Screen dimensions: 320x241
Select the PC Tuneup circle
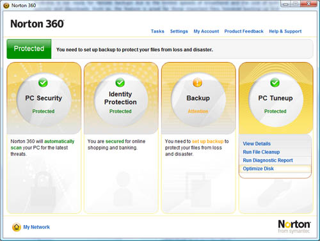pyautogui.click(x=275, y=100)
